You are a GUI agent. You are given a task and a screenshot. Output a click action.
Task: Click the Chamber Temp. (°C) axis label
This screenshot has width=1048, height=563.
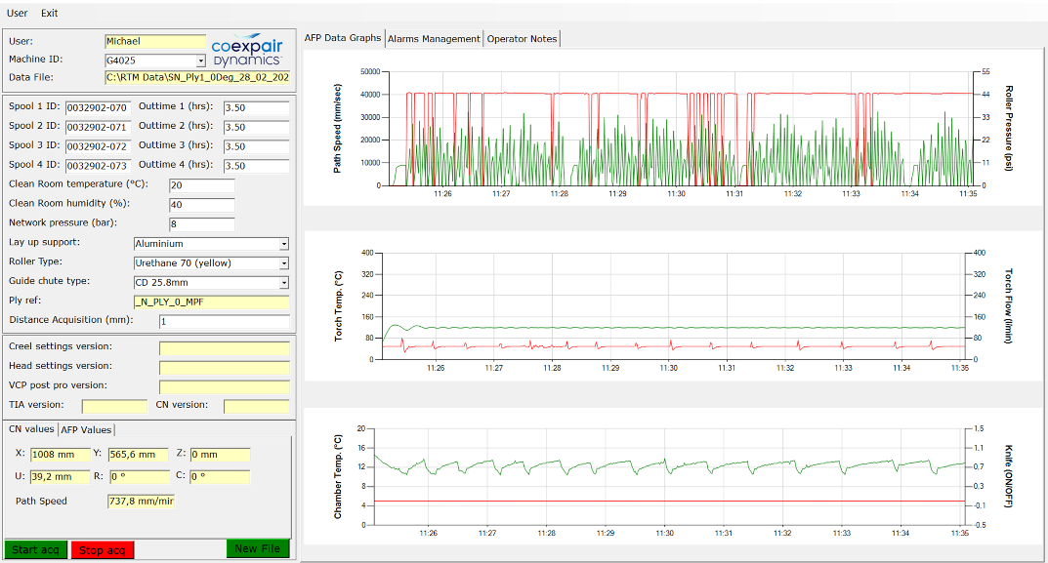pos(338,476)
